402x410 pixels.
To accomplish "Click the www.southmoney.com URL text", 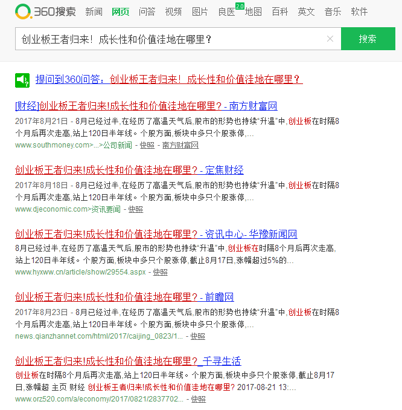I will click(x=74, y=145).
